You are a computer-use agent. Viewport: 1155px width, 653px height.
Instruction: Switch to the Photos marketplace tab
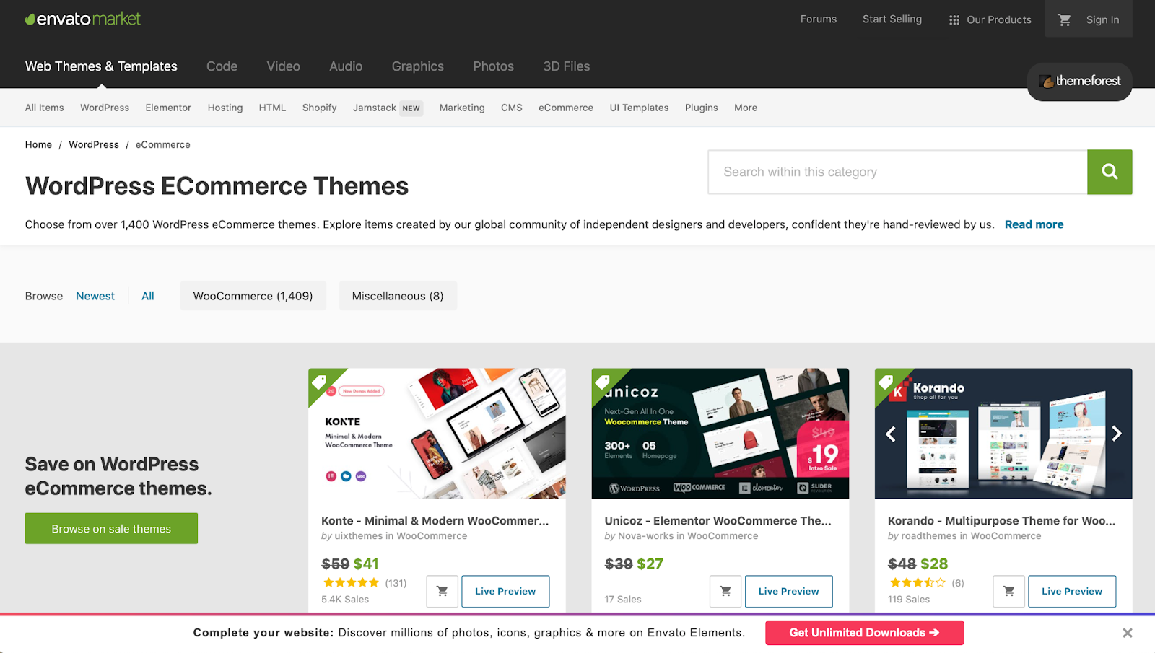coord(494,66)
